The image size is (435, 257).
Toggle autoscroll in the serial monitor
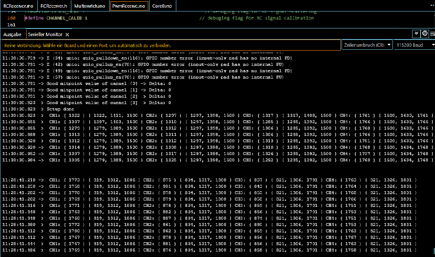pyautogui.click(x=416, y=34)
